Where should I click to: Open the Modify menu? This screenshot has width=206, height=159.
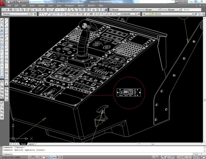tap(81, 6)
